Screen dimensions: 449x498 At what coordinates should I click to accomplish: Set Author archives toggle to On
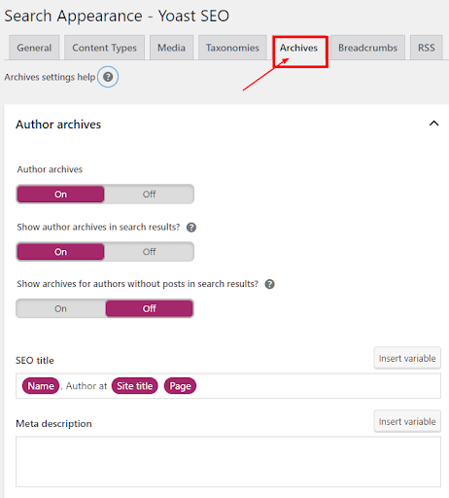pos(60,195)
